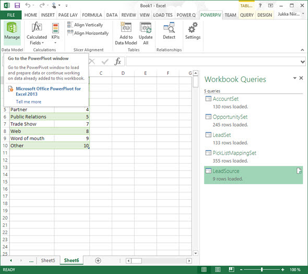Select the cell containing Other

coord(32,145)
